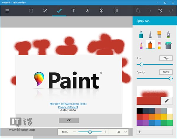
Task: Pick the pink Eraser tool
Action: pyautogui.click(x=159, y=45)
